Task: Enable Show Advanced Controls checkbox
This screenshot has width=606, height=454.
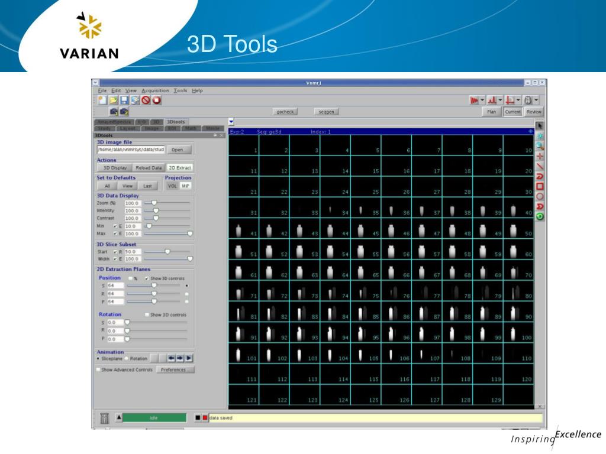Action: [98, 370]
